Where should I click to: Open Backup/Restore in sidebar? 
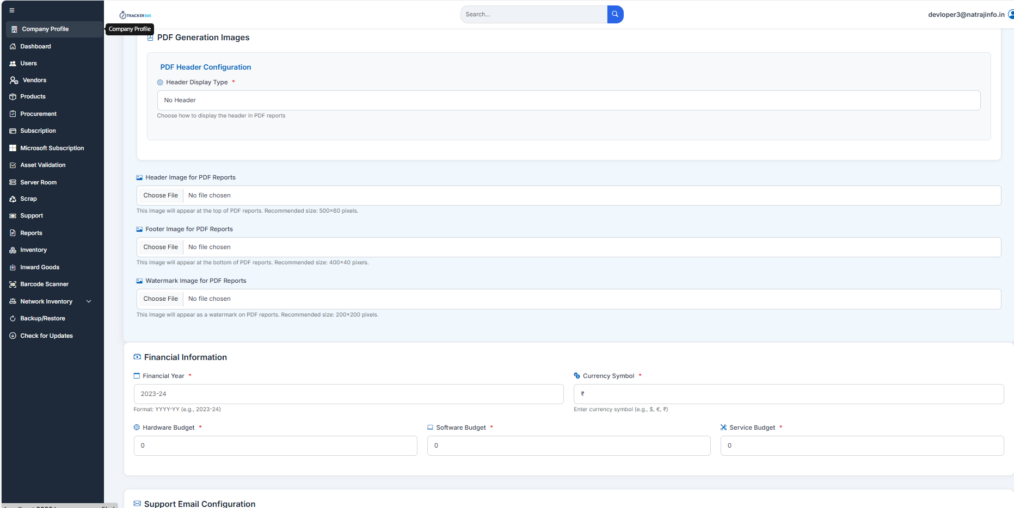[42, 319]
